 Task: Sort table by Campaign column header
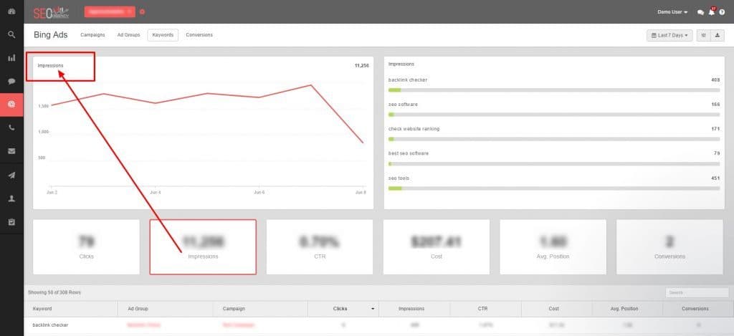click(260, 309)
